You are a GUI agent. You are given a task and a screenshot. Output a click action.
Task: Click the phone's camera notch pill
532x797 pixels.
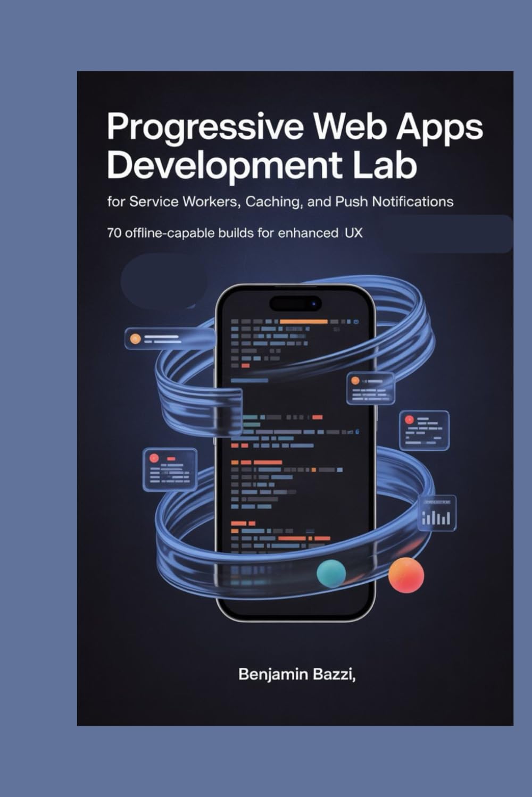295,304
